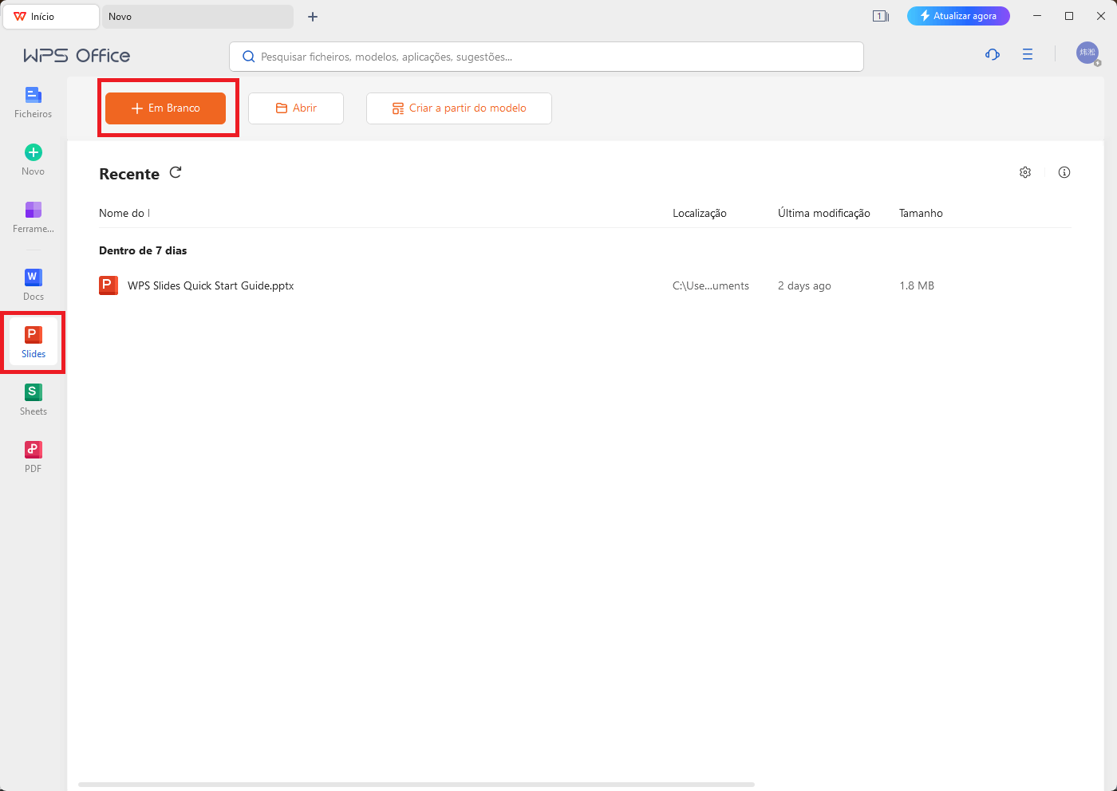
Task: Open the Ferramentas tools panel
Action: click(34, 218)
